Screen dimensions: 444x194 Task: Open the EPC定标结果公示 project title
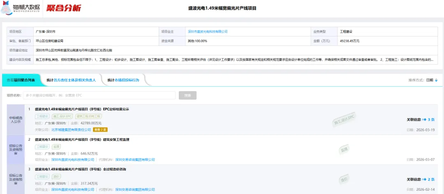pyautogui.click(x=82, y=109)
